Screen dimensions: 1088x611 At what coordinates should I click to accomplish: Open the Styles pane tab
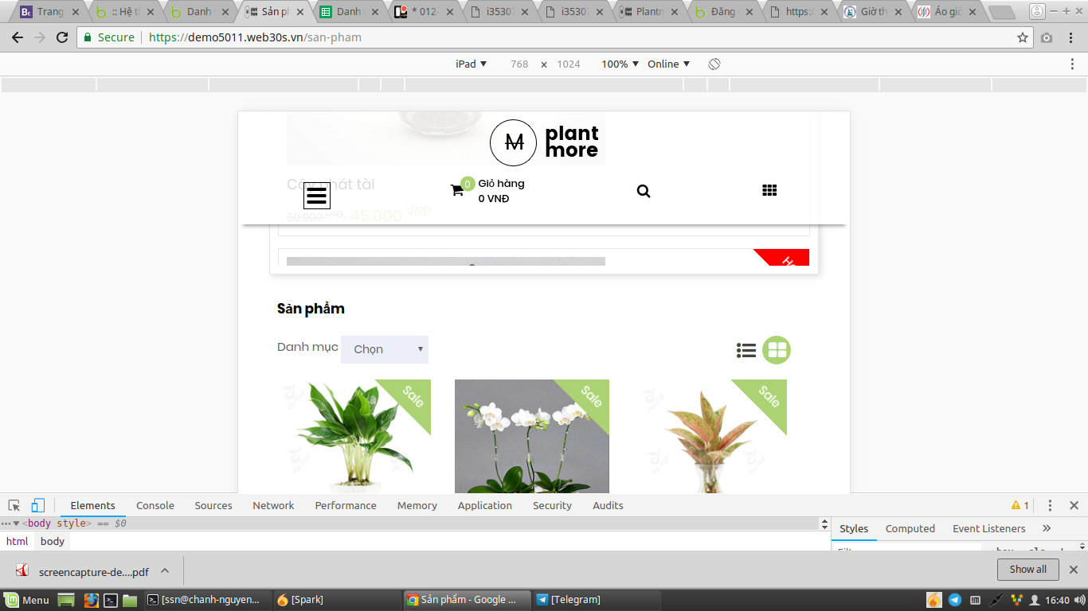click(x=854, y=528)
